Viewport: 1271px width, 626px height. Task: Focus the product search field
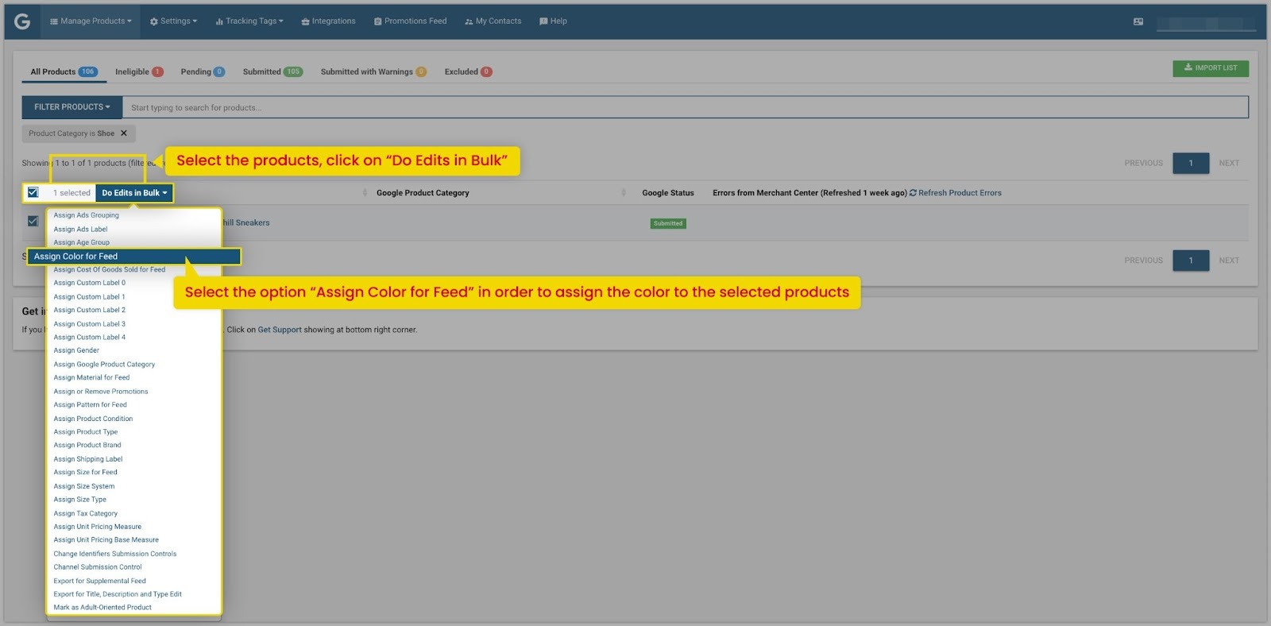click(685, 107)
